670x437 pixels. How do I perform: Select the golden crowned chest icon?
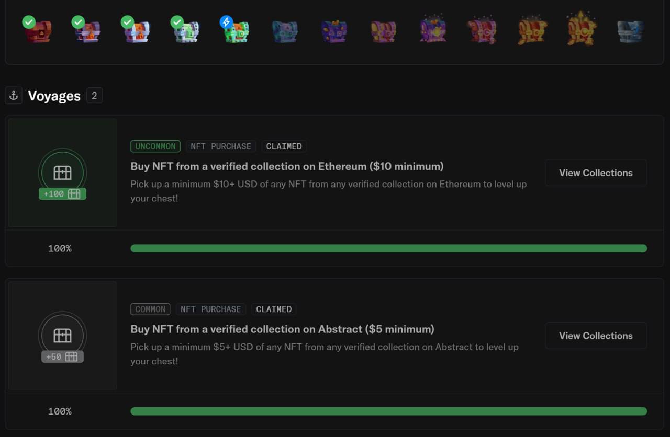click(582, 30)
